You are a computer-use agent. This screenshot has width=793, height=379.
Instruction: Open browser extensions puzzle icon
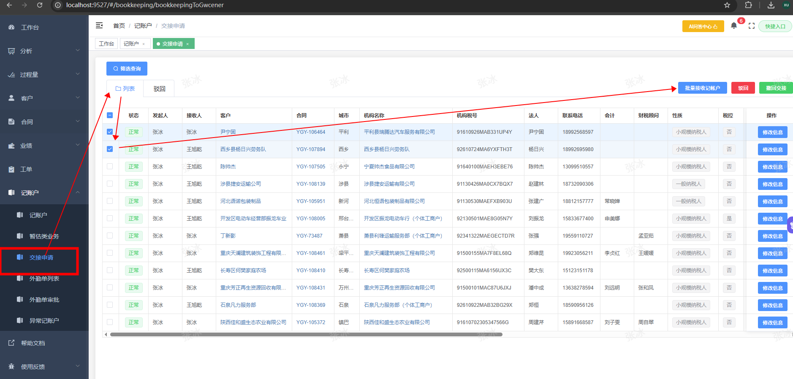click(x=748, y=5)
